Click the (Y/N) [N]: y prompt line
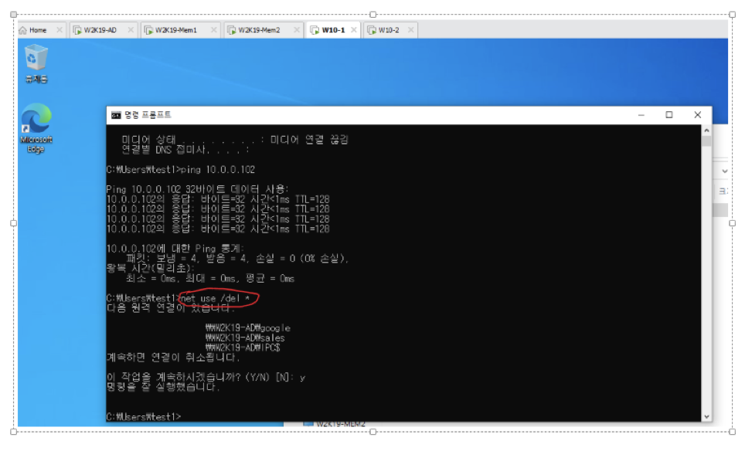The width and height of the screenshot is (745, 451). [x=206, y=378]
